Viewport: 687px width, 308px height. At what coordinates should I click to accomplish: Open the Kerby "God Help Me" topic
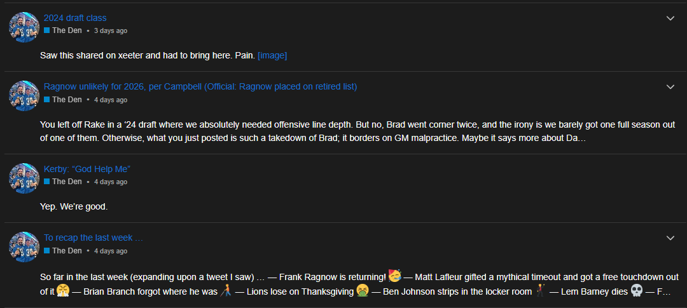(87, 169)
